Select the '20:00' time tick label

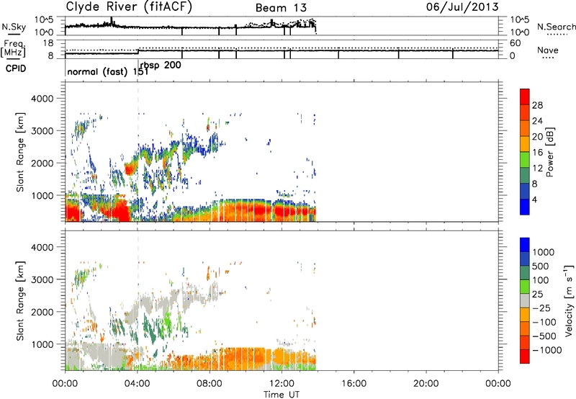[x=426, y=384]
